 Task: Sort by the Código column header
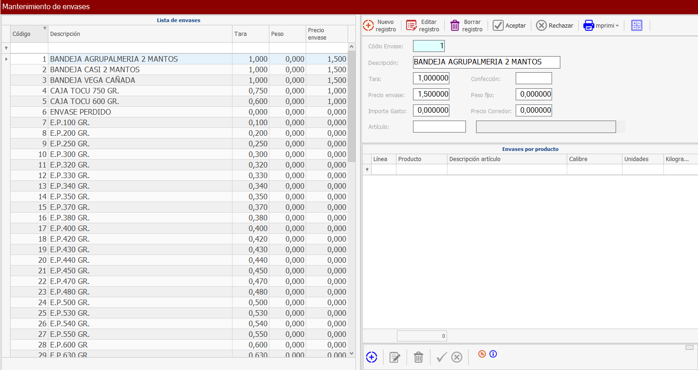(x=29, y=34)
